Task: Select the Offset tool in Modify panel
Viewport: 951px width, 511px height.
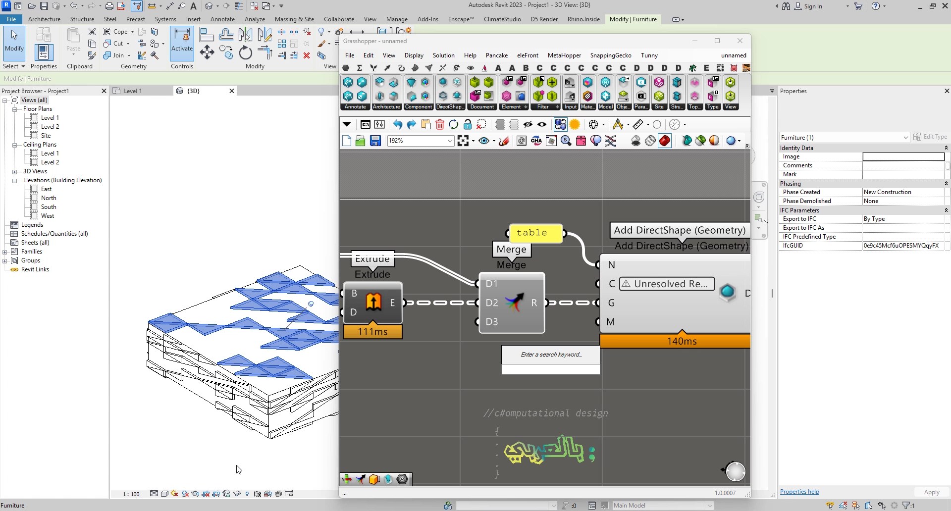Action: coord(226,35)
